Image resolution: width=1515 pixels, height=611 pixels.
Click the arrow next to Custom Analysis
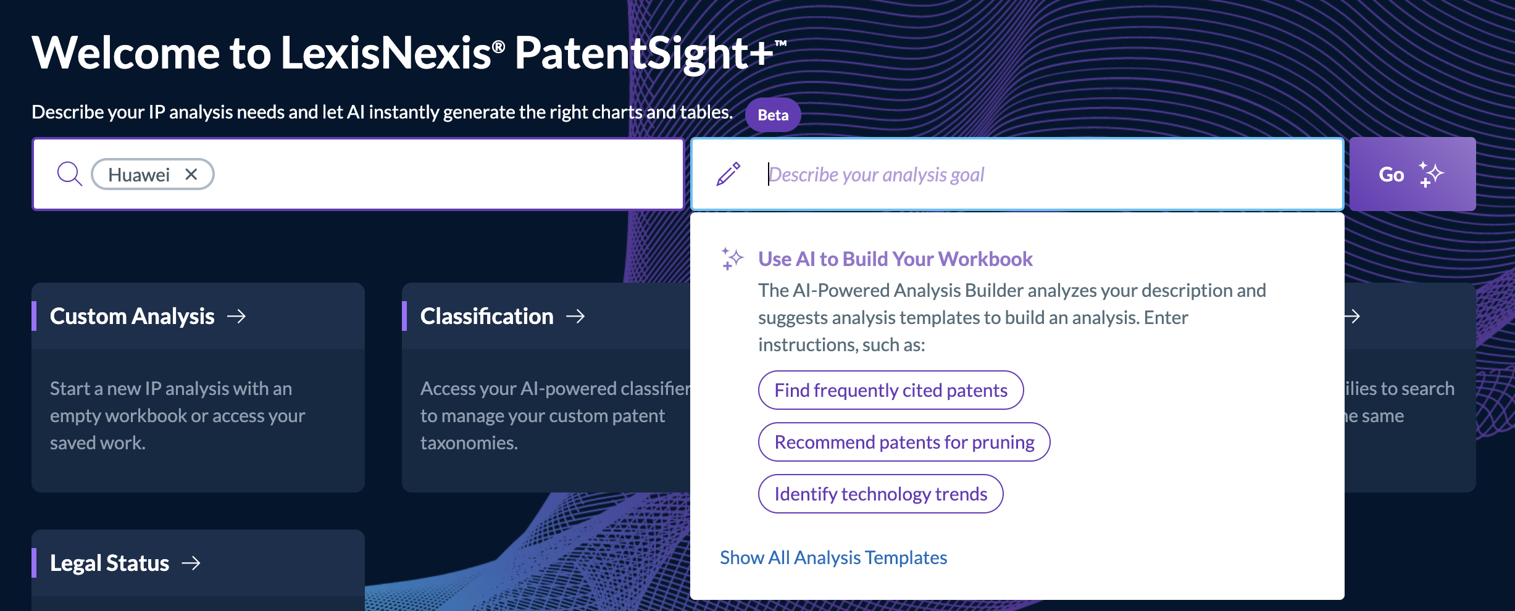pos(236,317)
